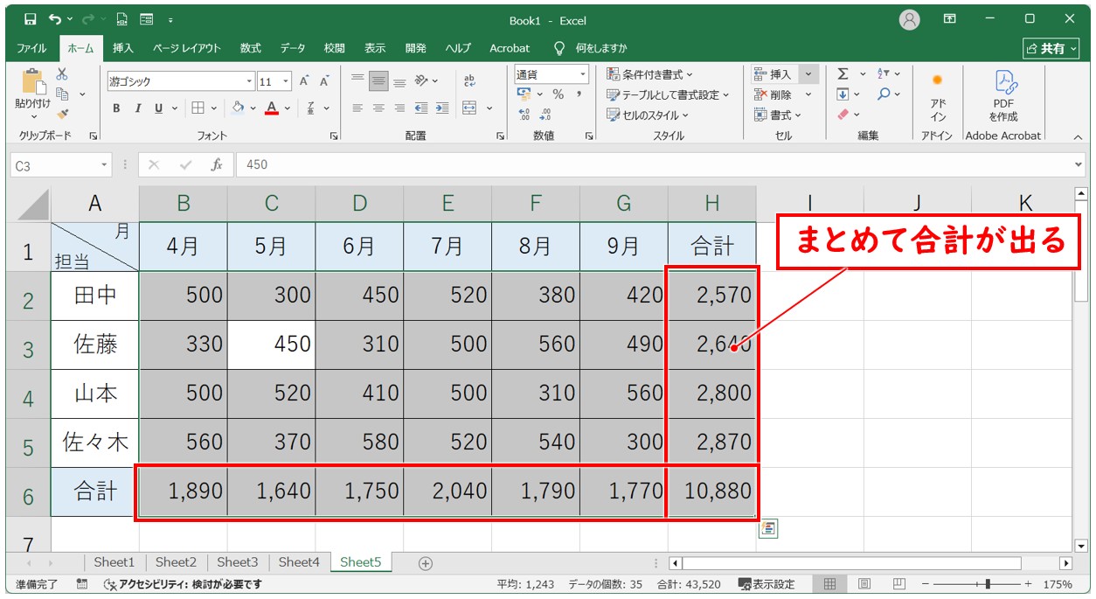Click the Clear eraser icon
Image resolution: width=1096 pixels, height=599 pixels.
843,115
